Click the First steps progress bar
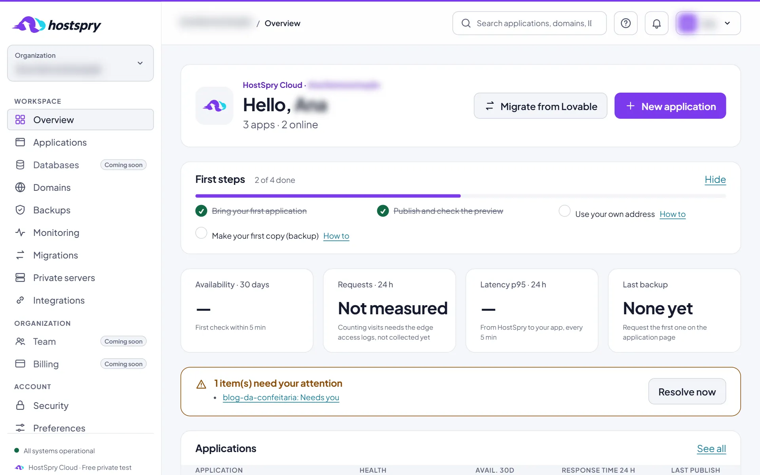This screenshot has height=475, width=760. pyautogui.click(x=461, y=196)
